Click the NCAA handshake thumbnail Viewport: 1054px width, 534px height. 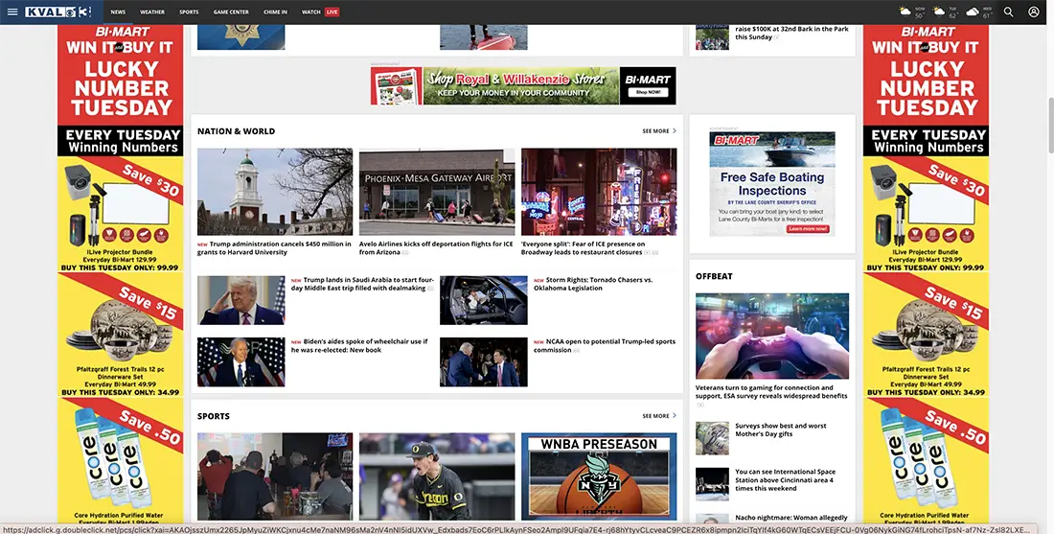tap(483, 361)
